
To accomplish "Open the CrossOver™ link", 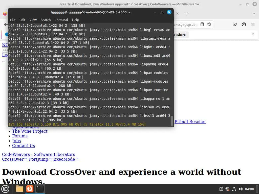I will coord(15,159).
